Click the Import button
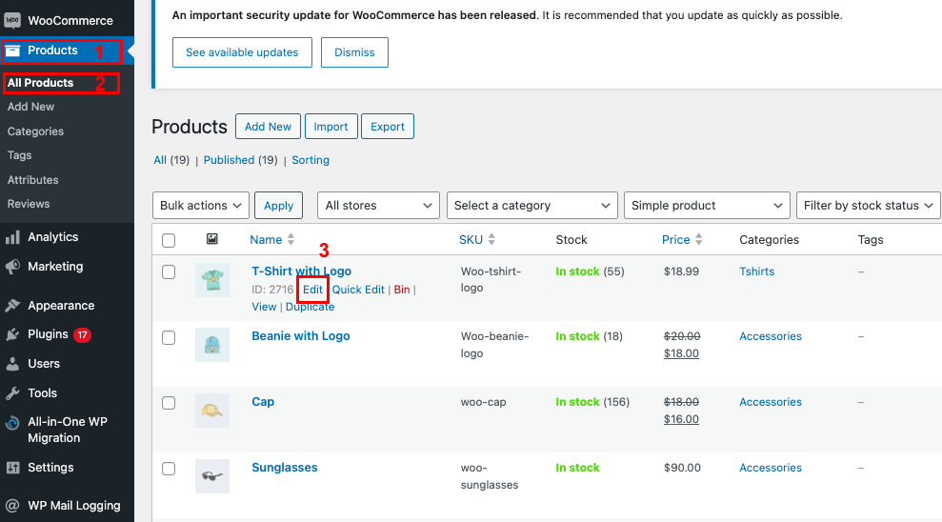The height and width of the screenshot is (522, 942). (x=331, y=126)
